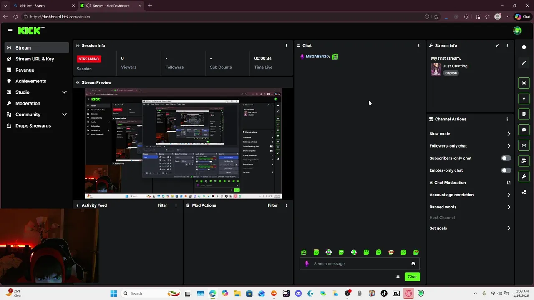The image size is (534, 300).
Task: Open the hamburger menu next to Kick logo
Action: click(10, 30)
